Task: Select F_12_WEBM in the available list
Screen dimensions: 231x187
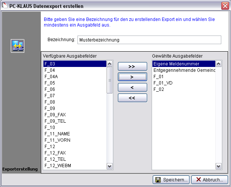Action: [75, 166]
